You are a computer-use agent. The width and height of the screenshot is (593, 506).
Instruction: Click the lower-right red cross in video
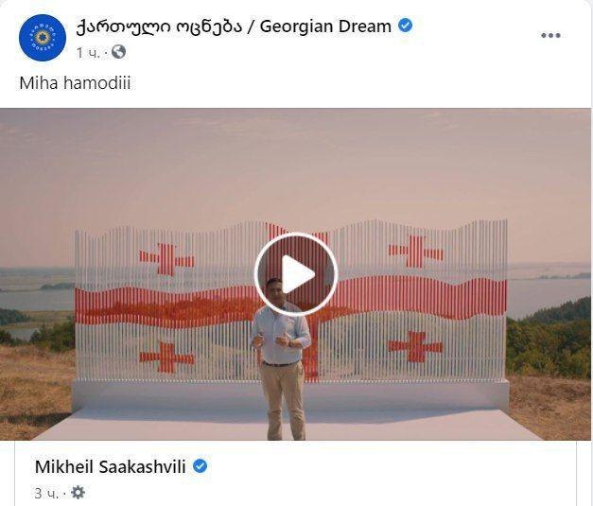pyautogui.click(x=415, y=346)
